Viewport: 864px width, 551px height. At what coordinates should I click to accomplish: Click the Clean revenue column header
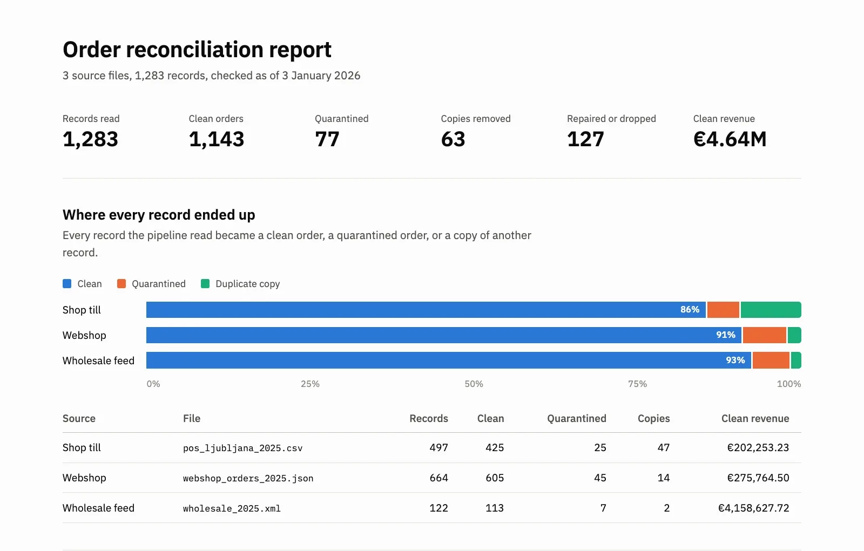pyautogui.click(x=755, y=418)
